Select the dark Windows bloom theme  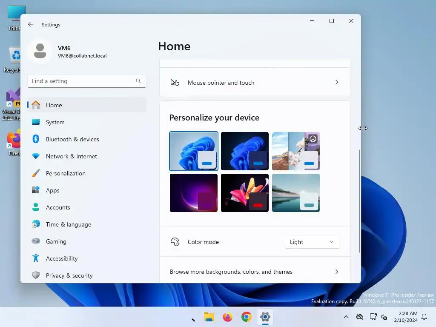(245, 151)
